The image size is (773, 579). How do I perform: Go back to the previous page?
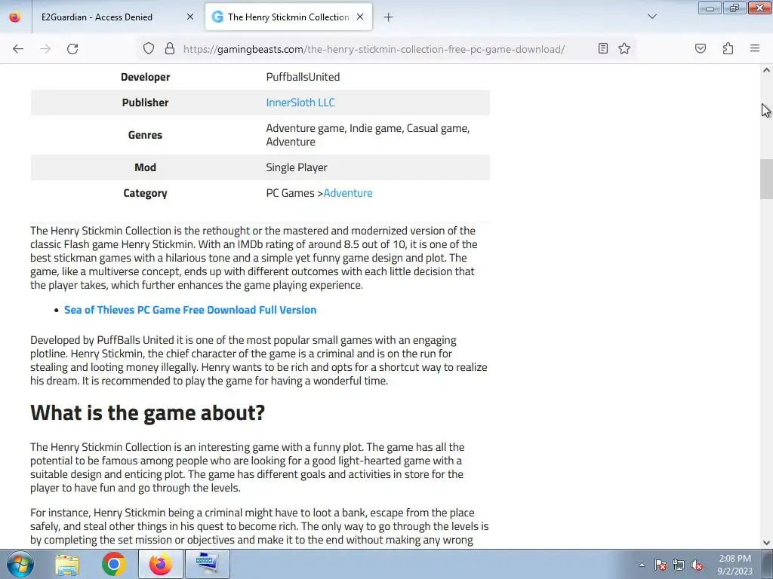[18, 49]
